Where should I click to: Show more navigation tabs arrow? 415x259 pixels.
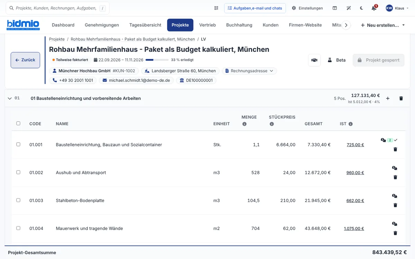pos(346,25)
